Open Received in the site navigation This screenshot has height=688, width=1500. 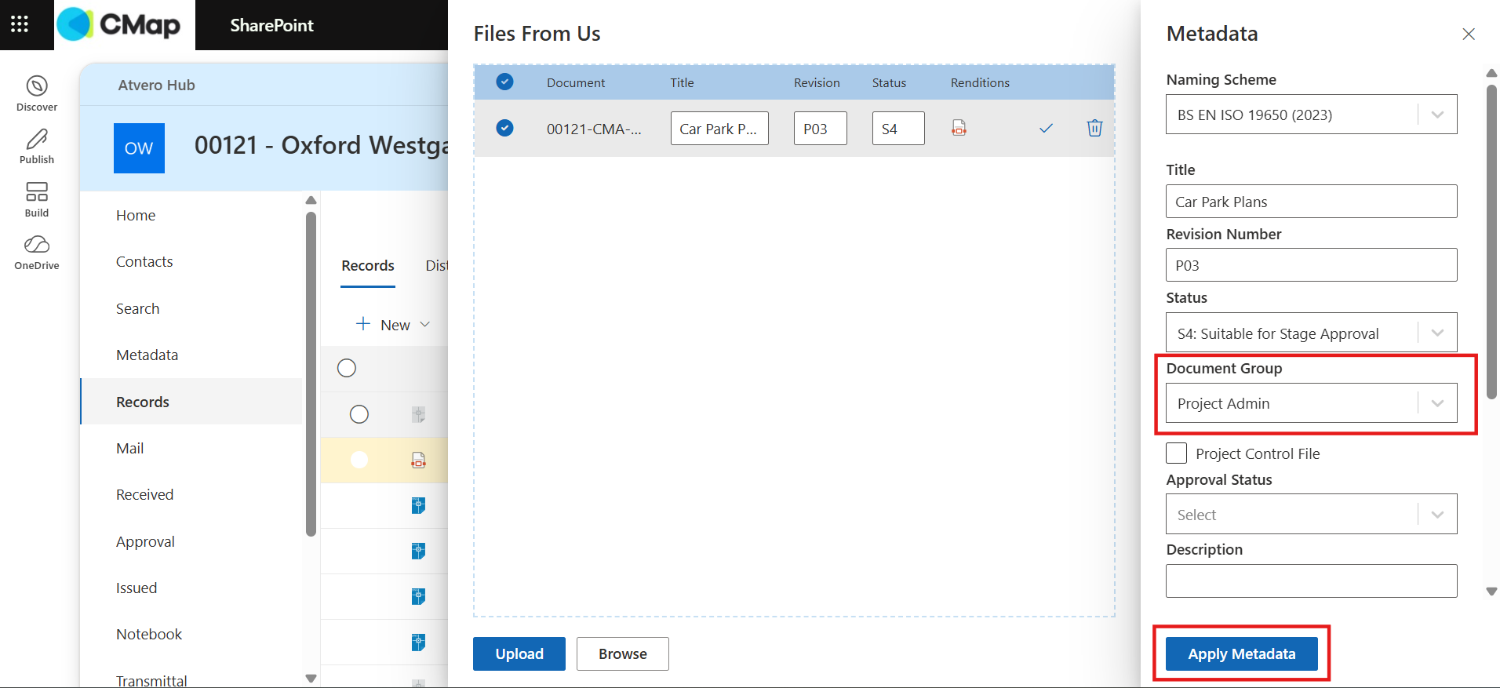144,494
